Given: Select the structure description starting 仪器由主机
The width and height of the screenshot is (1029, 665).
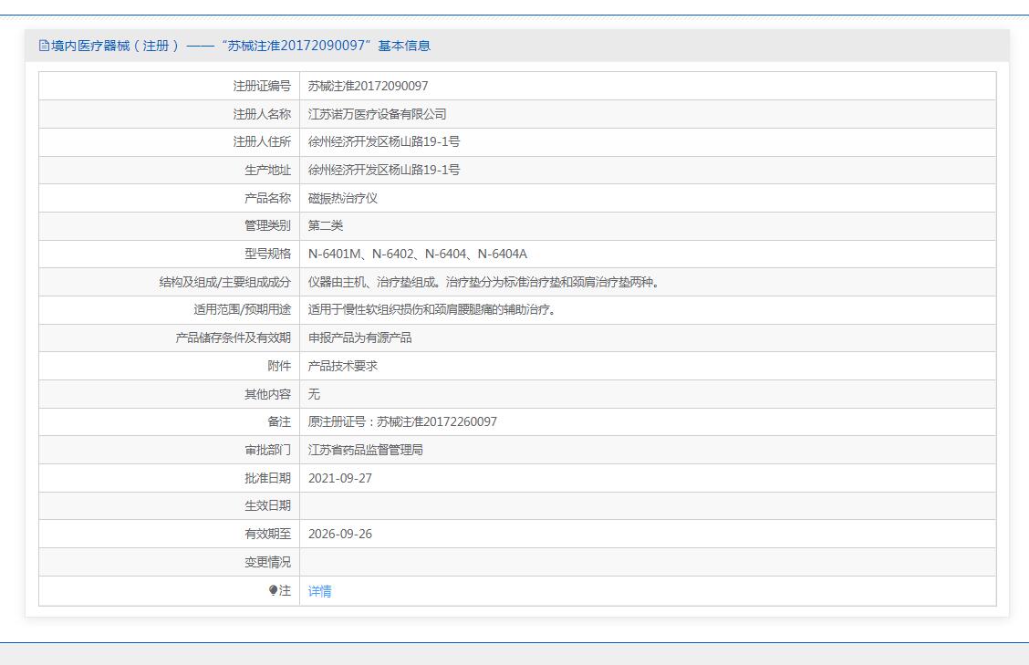Looking at the screenshot, I should pyautogui.click(x=483, y=282).
